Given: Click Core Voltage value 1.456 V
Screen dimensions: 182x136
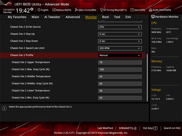Looking at the screenshot, I should click(170, 42).
